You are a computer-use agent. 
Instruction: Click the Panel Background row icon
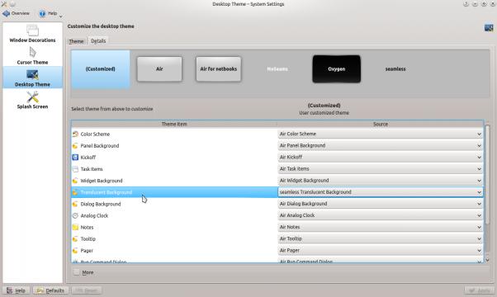[75, 146]
